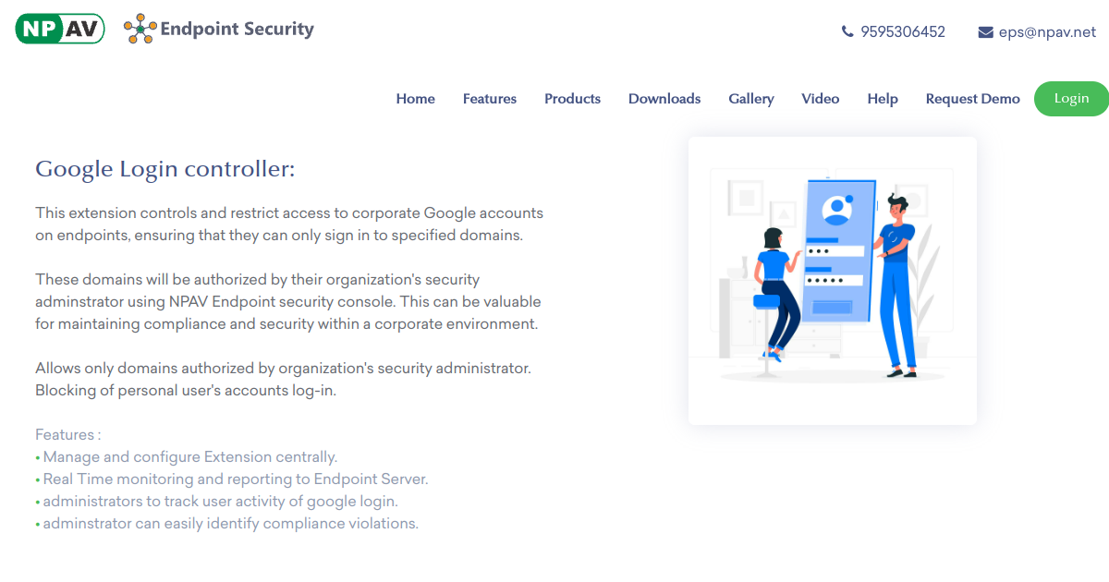The height and width of the screenshot is (582, 1109).
Task: Click the green Login button
Action: pyautogui.click(x=1071, y=99)
